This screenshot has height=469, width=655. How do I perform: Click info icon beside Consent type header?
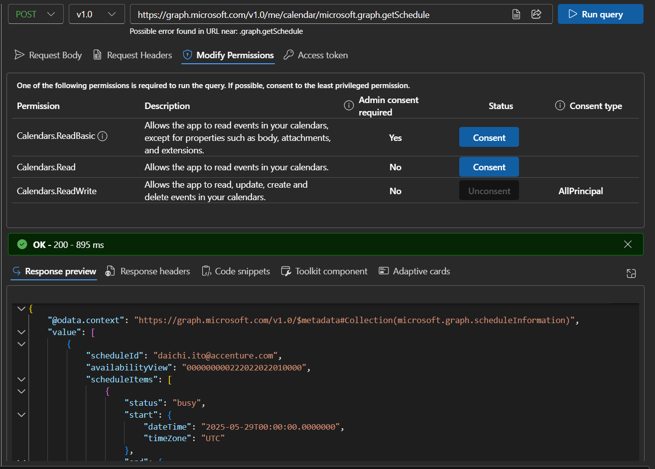(560, 106)
